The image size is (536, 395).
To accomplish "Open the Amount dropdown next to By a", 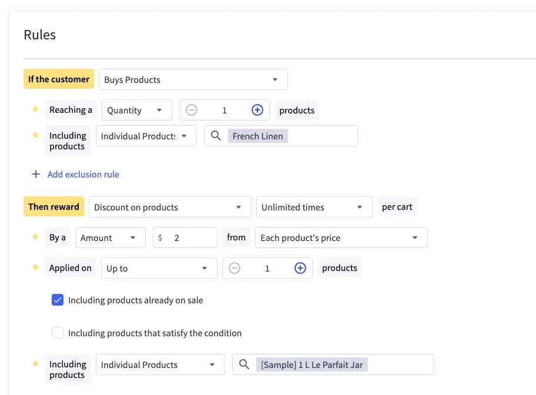I will point(110,237).
